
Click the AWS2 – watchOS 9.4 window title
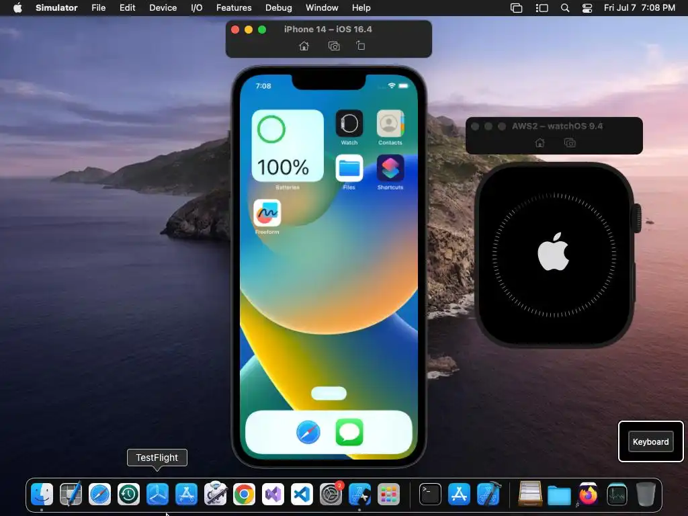tap(557, 126)
